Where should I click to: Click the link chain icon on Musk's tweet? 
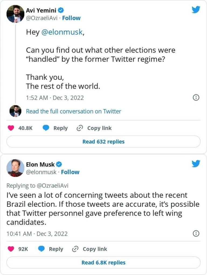(x=75, y=249)
